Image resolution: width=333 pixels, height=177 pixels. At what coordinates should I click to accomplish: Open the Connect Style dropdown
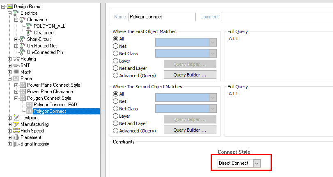257,163
